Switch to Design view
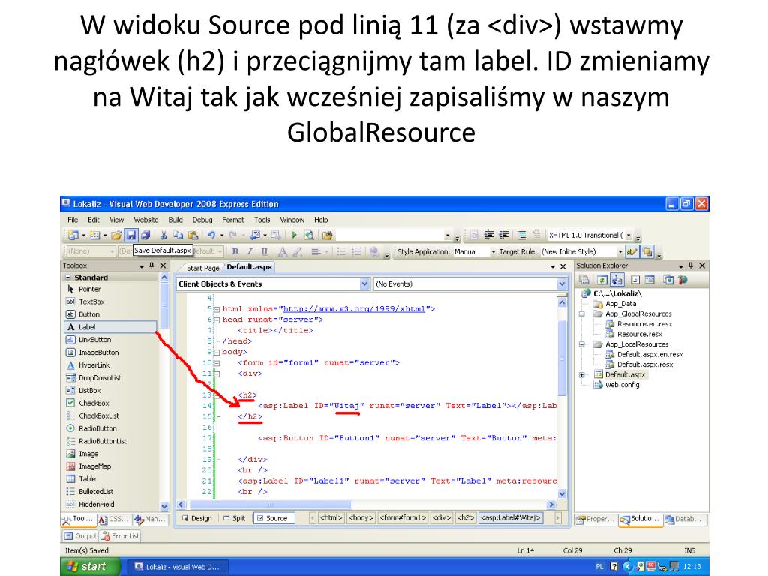This screenshot has width=768, height=576. point(197,518)
